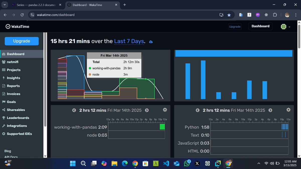
Task: Go to previous day in languages panel
Action: click(198, 110)
